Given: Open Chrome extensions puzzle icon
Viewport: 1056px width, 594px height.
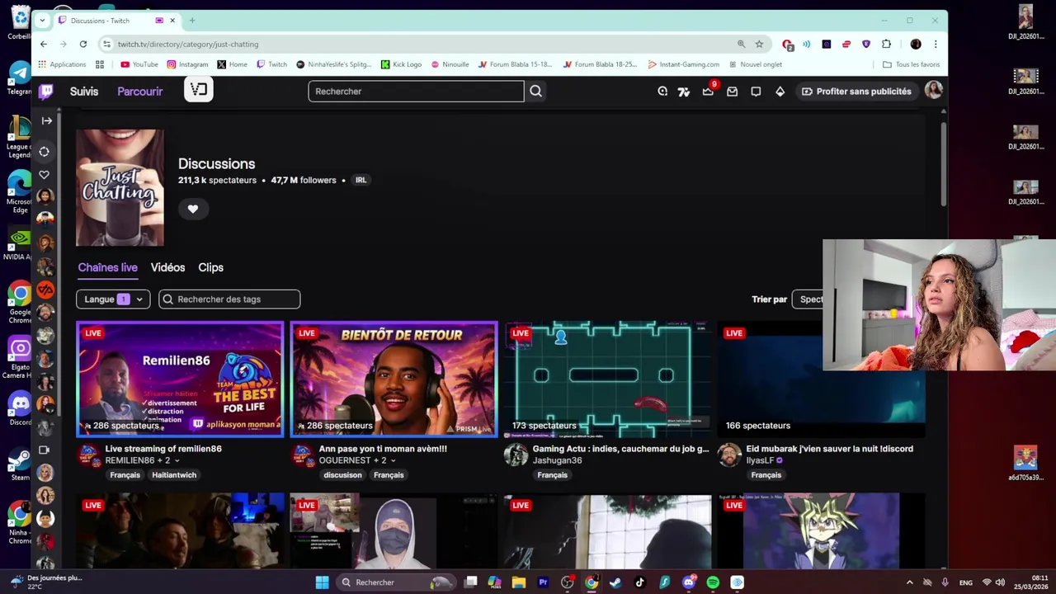Looking at the screenshot, I should 886,44.
